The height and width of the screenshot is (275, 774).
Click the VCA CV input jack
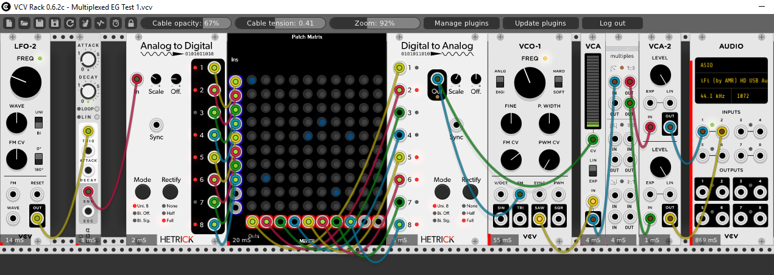click(592, 141)
